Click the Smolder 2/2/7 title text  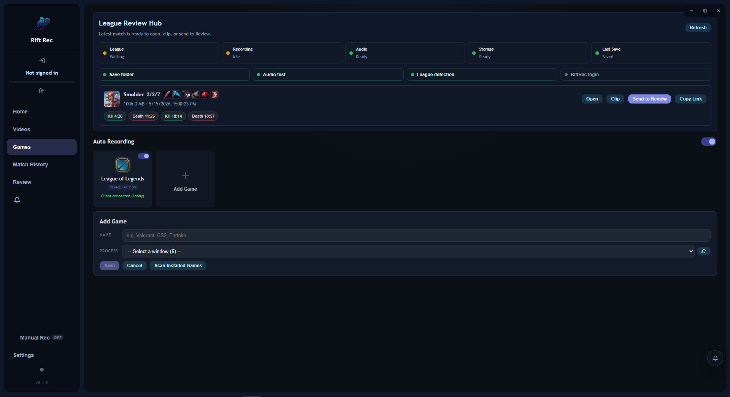pos(142,94)
